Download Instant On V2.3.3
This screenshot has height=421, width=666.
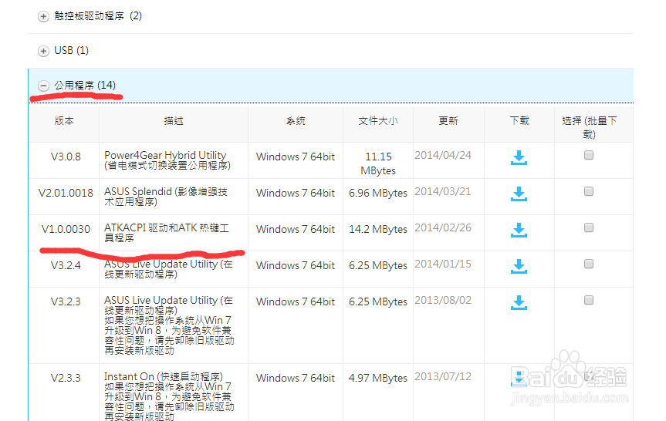coord(519,379)
